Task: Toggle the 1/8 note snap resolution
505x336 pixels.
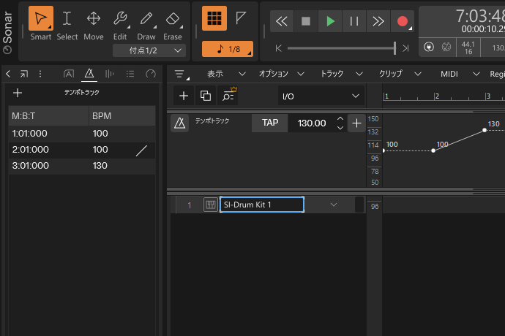Action: [x=227, y=49]
